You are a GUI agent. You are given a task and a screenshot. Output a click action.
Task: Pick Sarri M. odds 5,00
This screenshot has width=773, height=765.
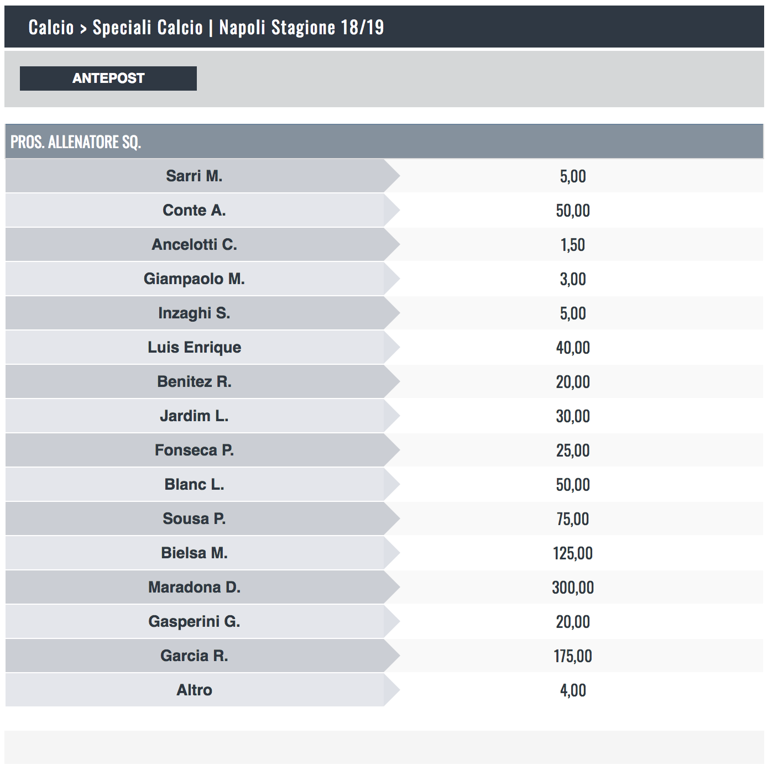573,176
